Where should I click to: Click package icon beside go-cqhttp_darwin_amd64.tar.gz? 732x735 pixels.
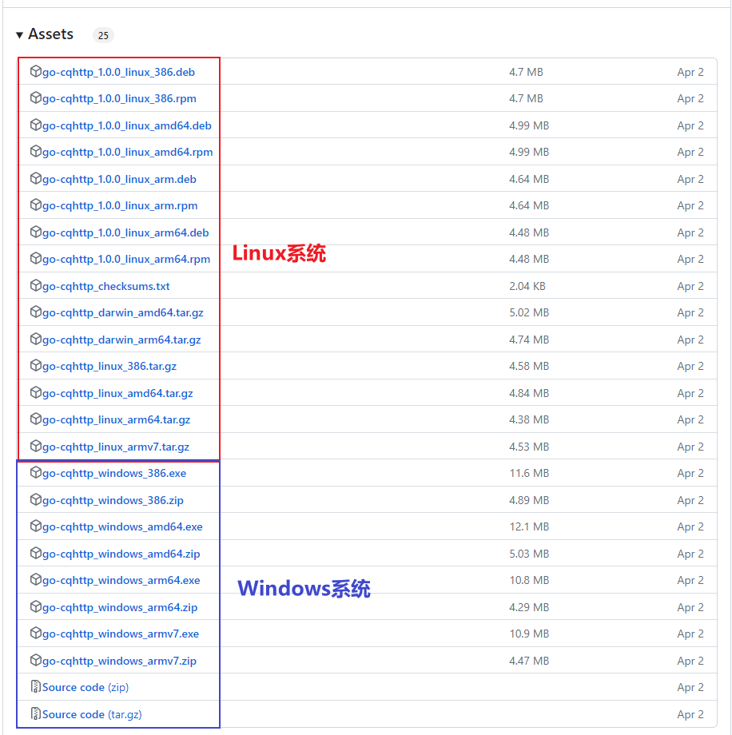tap(36, 312)
